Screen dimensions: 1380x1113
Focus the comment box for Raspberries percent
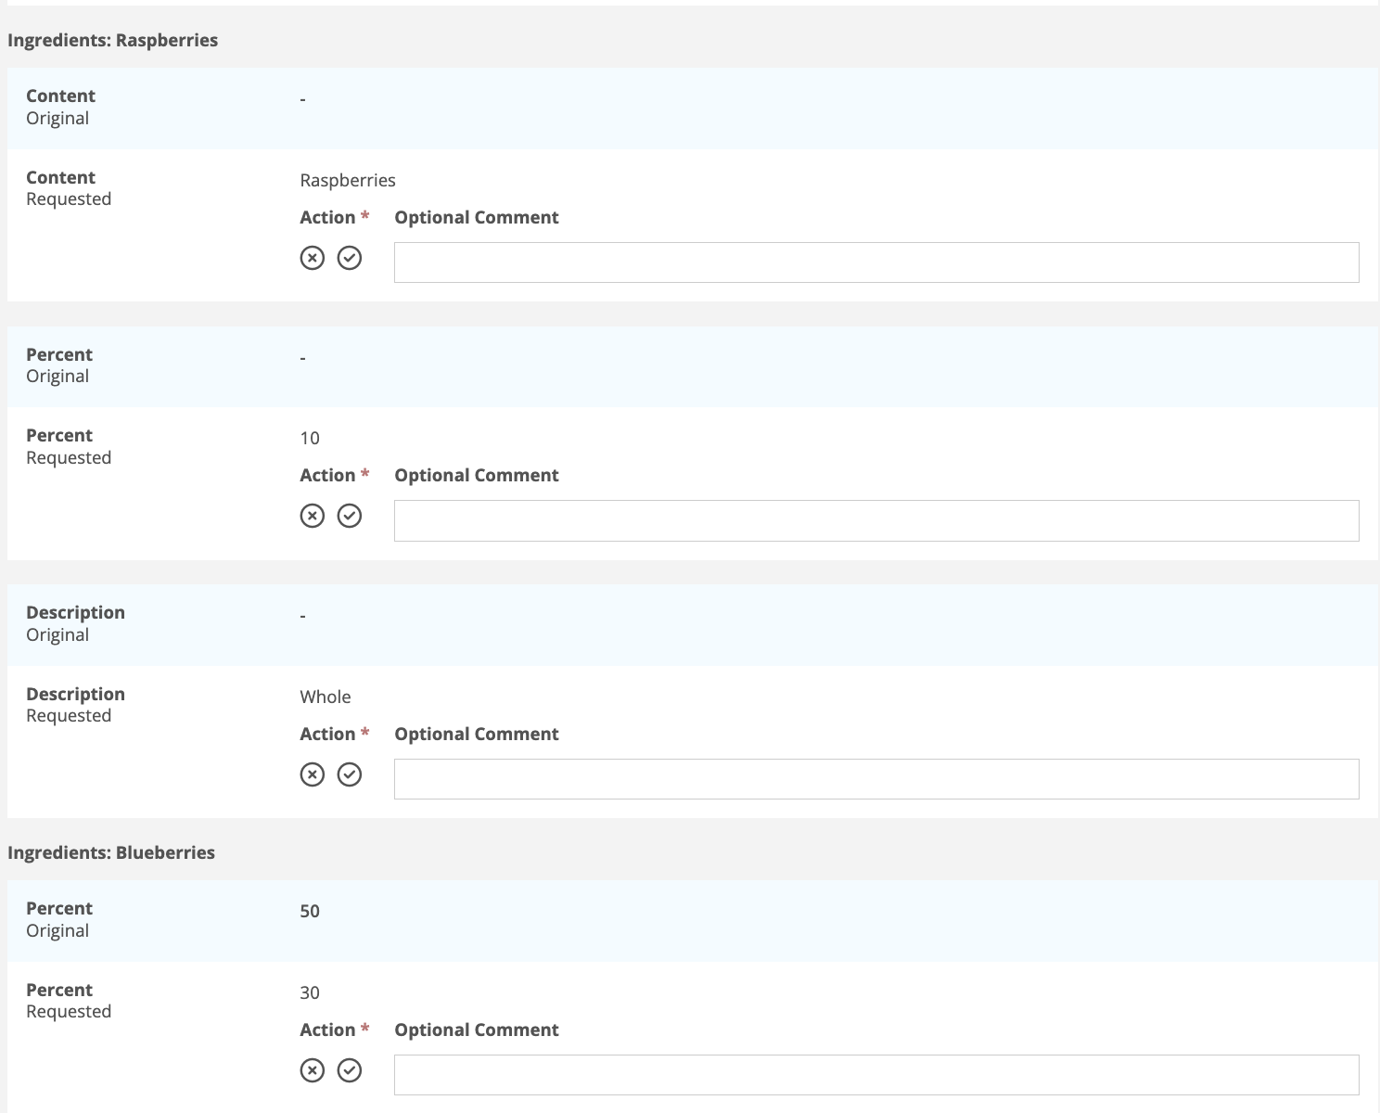(x=875, y=520)
